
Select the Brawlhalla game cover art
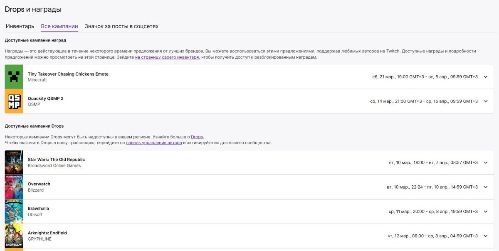(x=14, y=212)
